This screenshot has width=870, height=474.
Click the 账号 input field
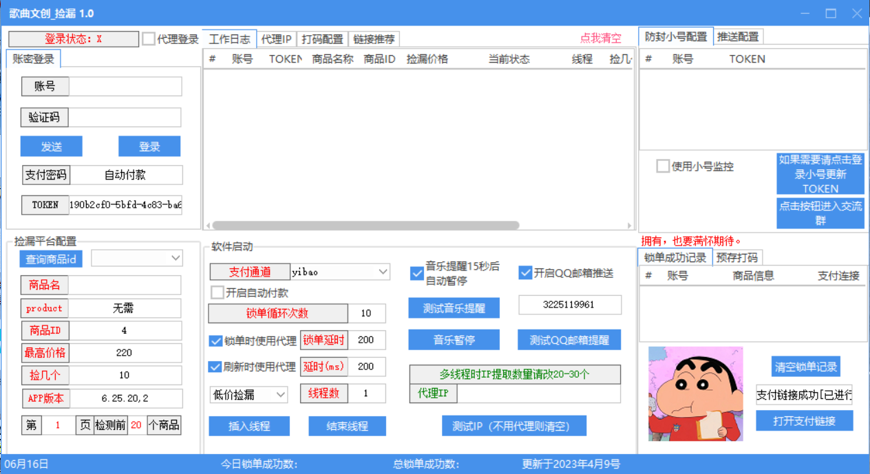click(x=125, y=87)
